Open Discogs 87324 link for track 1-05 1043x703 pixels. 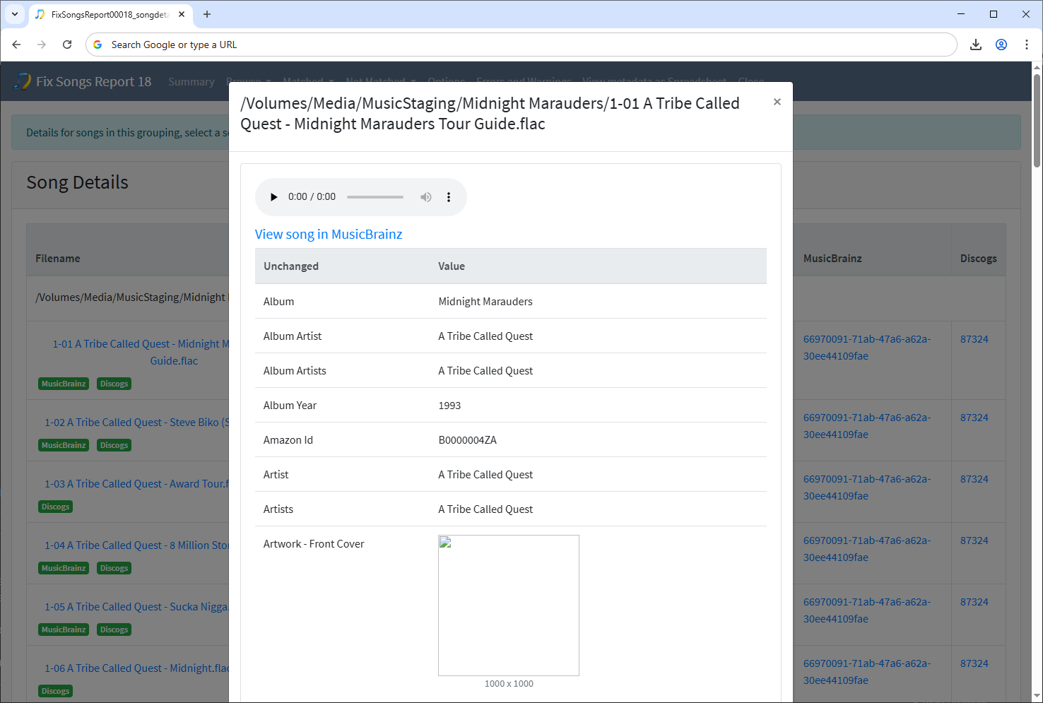point(974,602)
